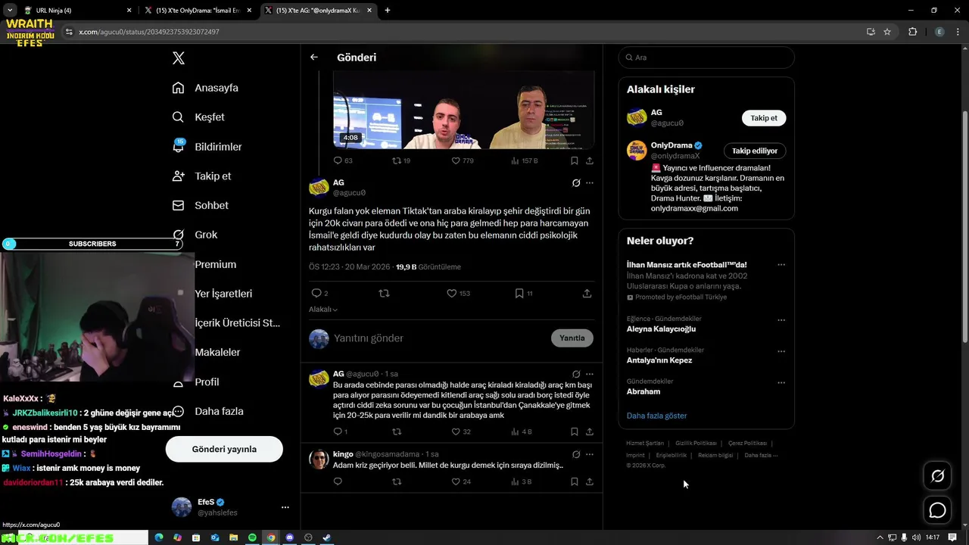The height and width of the screenshot is (545, 969).
Task: Open Takip et sidebar item
Action: [201, 176]
